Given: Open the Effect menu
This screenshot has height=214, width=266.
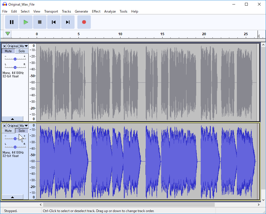Looking at the screenshot, I should [x=96, y=11].
